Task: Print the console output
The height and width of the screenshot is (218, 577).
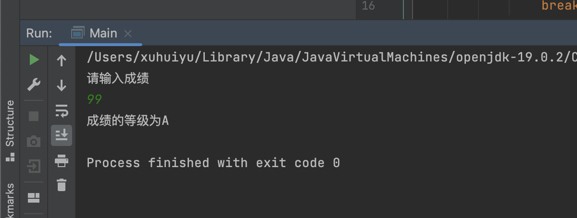Action: pos(62,160)
